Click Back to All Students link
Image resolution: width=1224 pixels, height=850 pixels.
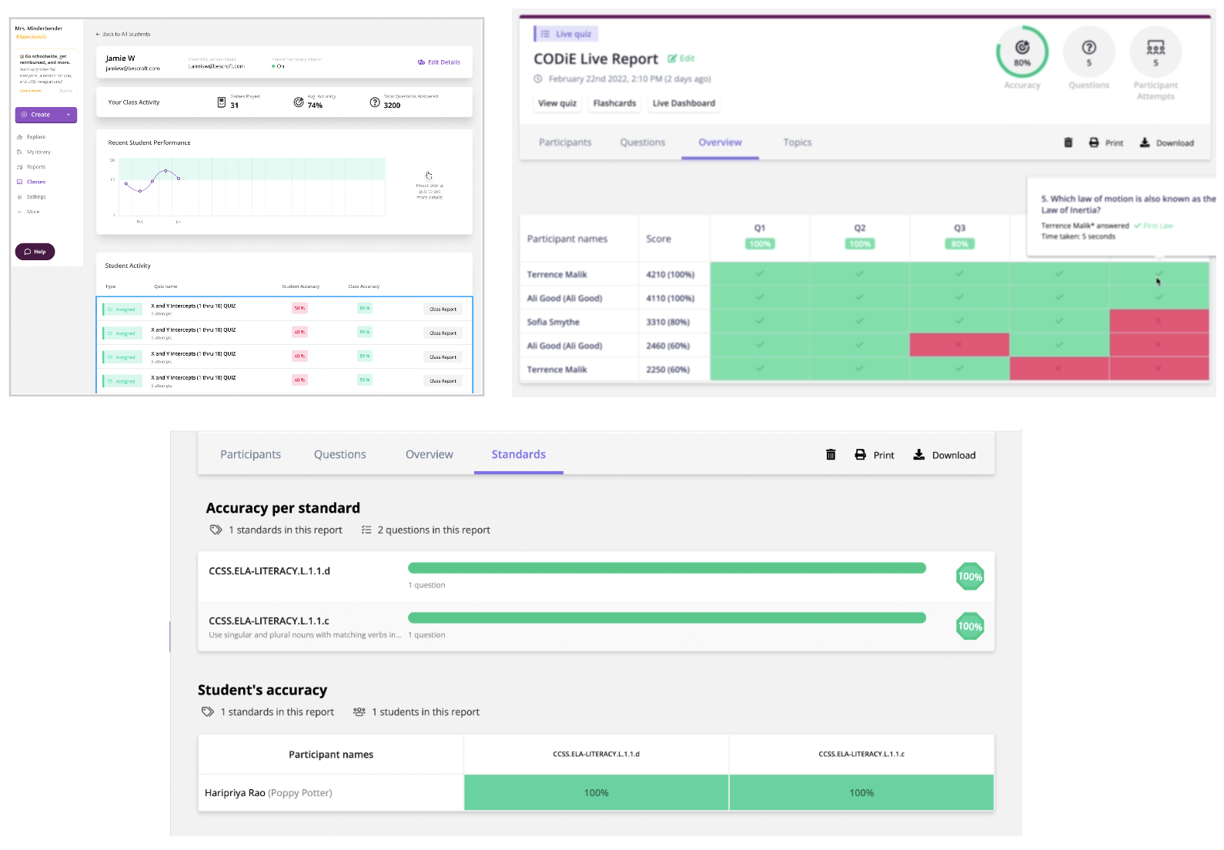(x=123, y=34)
